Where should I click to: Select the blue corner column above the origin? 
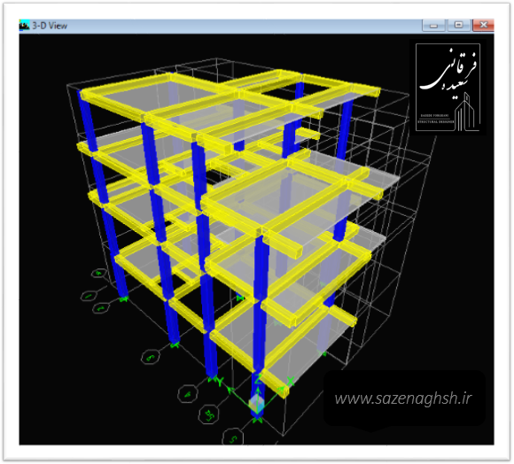click(260, 324)
